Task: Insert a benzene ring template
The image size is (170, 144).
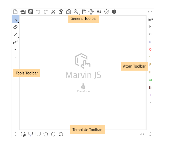Action: (61, 134)
